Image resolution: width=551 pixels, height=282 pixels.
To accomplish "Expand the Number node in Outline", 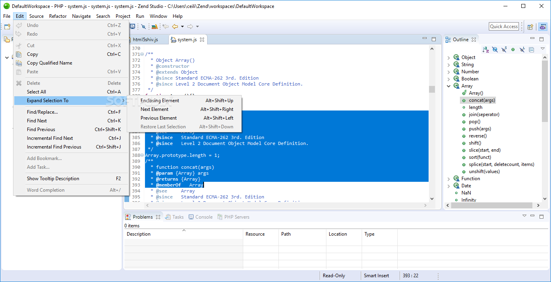I will [449, 72].
